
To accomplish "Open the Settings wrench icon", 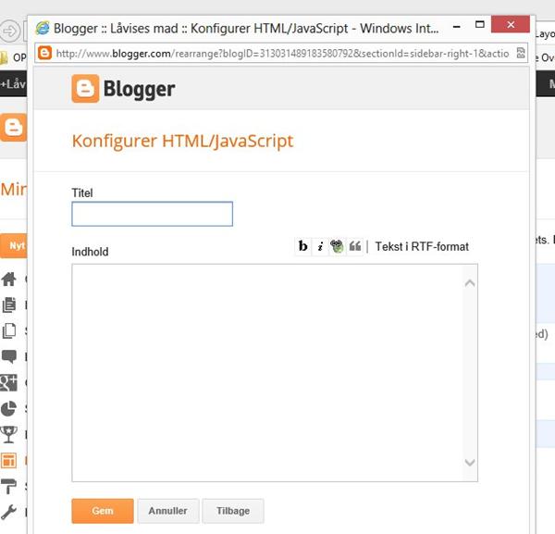I will 9,512.
